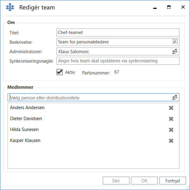Click the Vælg person eller distributionsliste field
This screenshot has height=190, width=190.
pyautogui.click(x=90, y=98)
